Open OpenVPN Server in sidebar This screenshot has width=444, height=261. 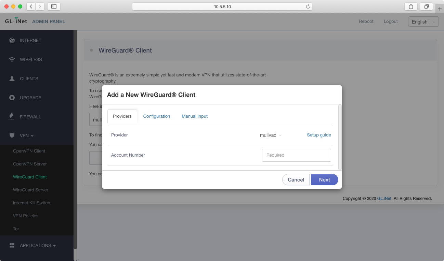tap(30, 164)
